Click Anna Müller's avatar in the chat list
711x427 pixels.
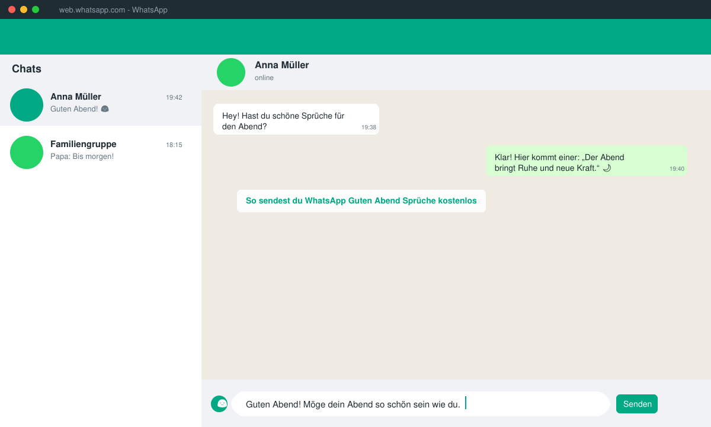coord(27,105)
